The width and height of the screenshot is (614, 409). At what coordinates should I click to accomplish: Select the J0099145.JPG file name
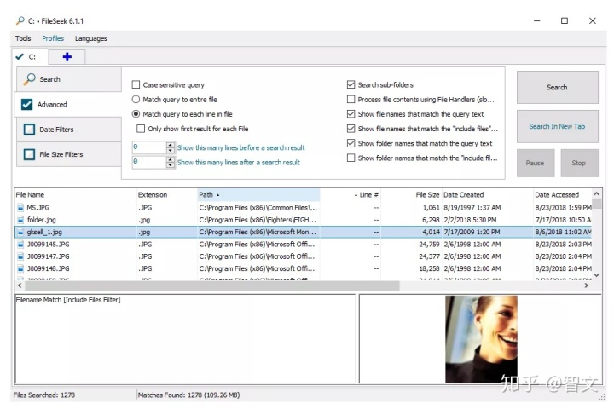pos(48,245)
